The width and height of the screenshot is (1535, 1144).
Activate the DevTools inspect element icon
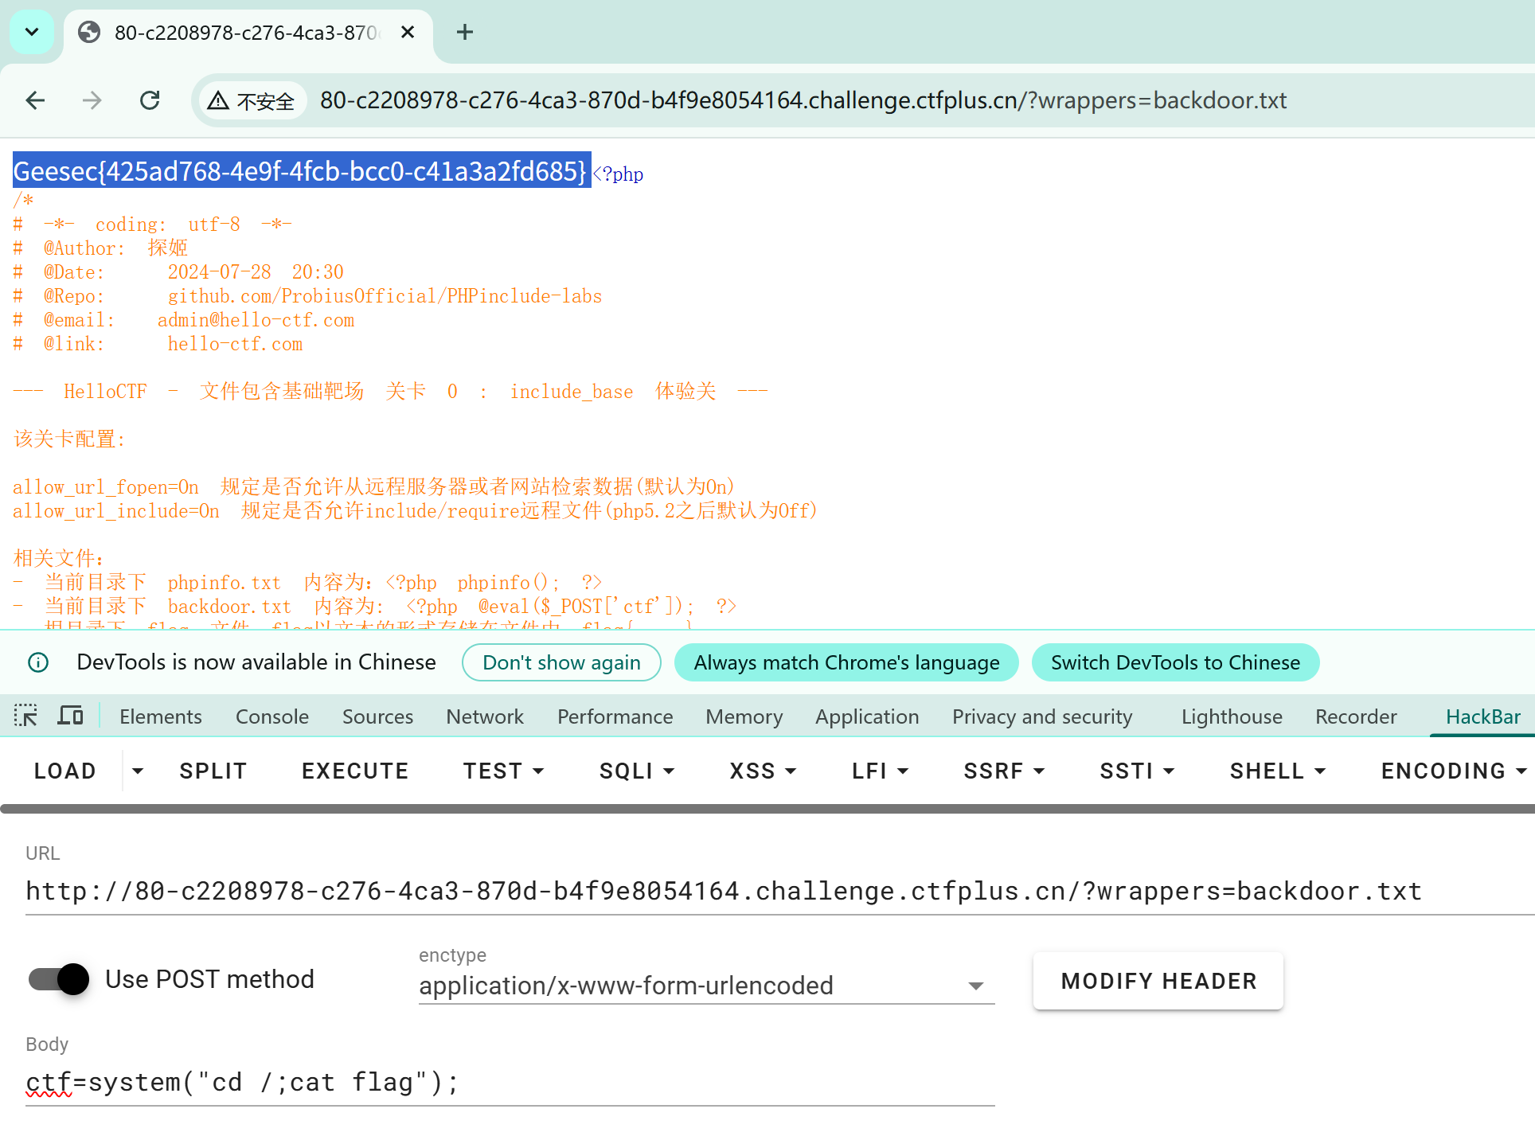[25, 716]
